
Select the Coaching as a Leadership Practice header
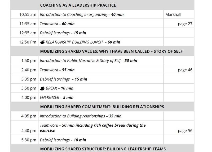click(78, 5)
